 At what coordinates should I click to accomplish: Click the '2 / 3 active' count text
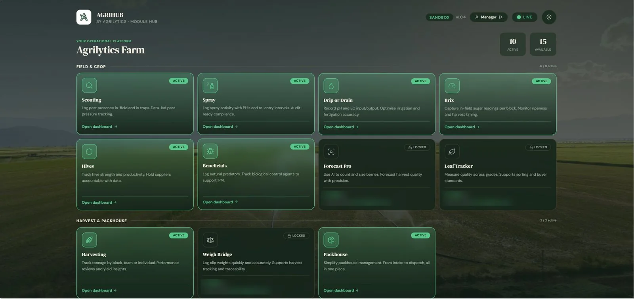[x=548, y=220]
